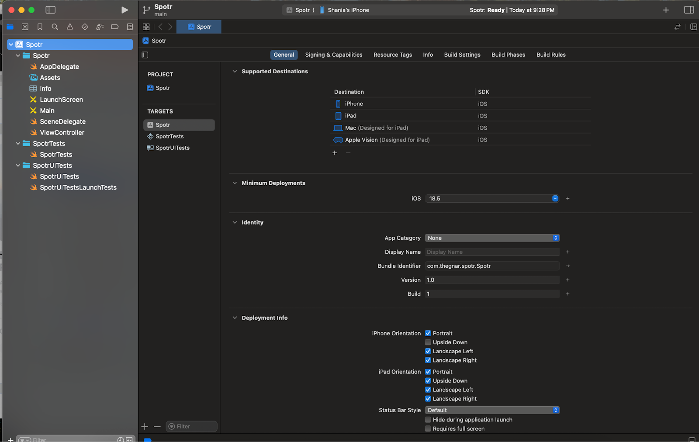
Task: Toggle the navigator sidebar visibility
Action: [51, 10]
